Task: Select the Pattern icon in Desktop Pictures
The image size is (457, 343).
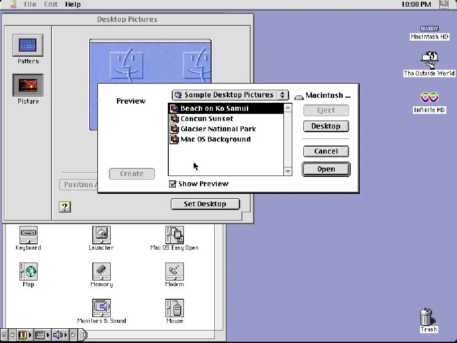Action: (x=28, y=45)
